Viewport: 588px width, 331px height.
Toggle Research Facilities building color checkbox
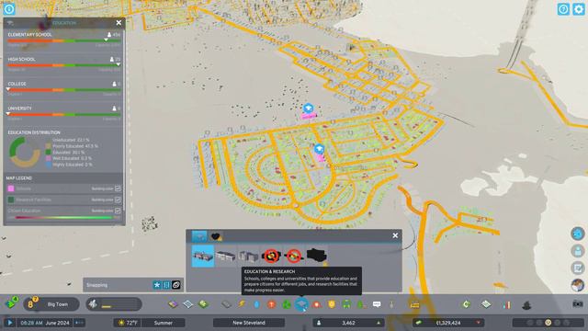tap(118, 200)
